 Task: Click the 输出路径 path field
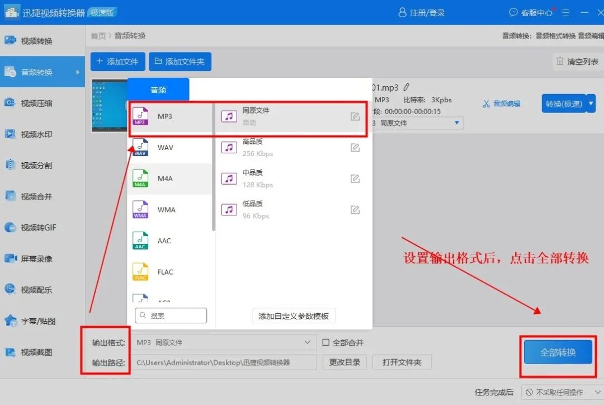pos(223,362)
